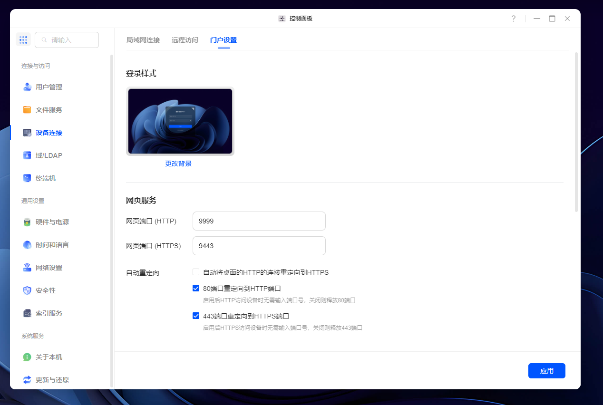Viewport: 603px width, 405px height.
Task: Click the 硬件与电源 battery icon
Action: click(27, 222)
